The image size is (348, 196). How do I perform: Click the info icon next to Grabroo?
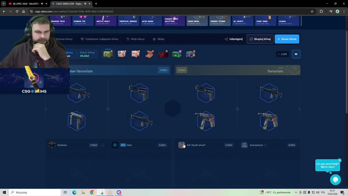coord(103,145)
